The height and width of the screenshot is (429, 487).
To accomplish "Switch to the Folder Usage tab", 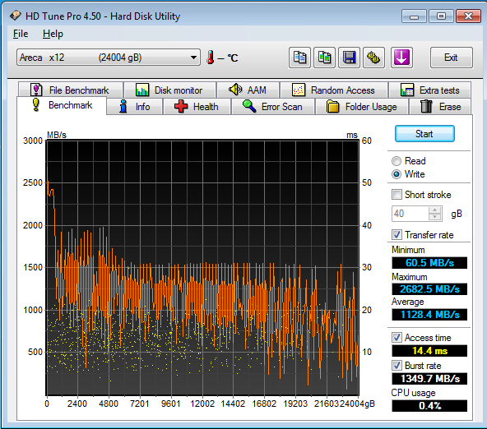I will tap(362, 107).
